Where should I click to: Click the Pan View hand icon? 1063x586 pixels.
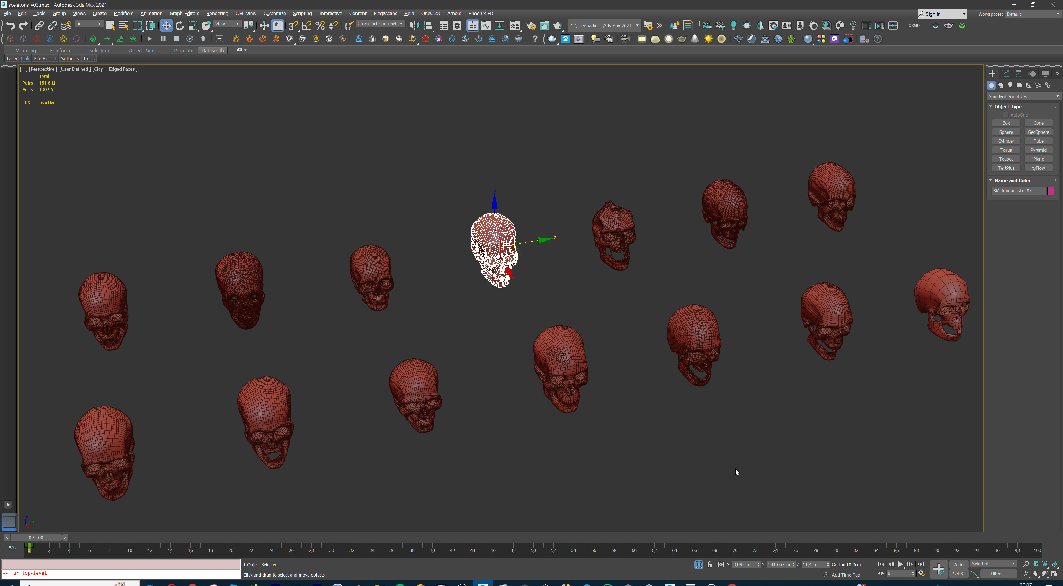[x=1035, y=574]
